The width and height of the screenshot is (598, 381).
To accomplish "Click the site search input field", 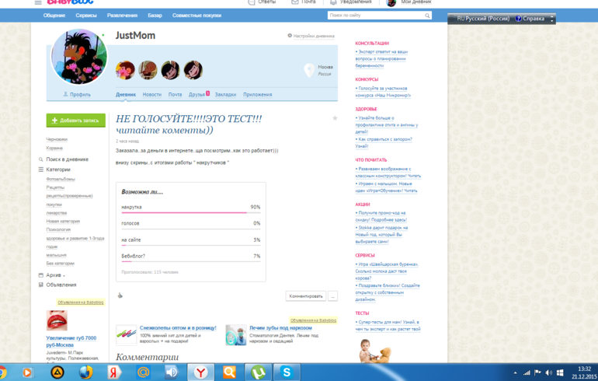I will click(376, 16).
